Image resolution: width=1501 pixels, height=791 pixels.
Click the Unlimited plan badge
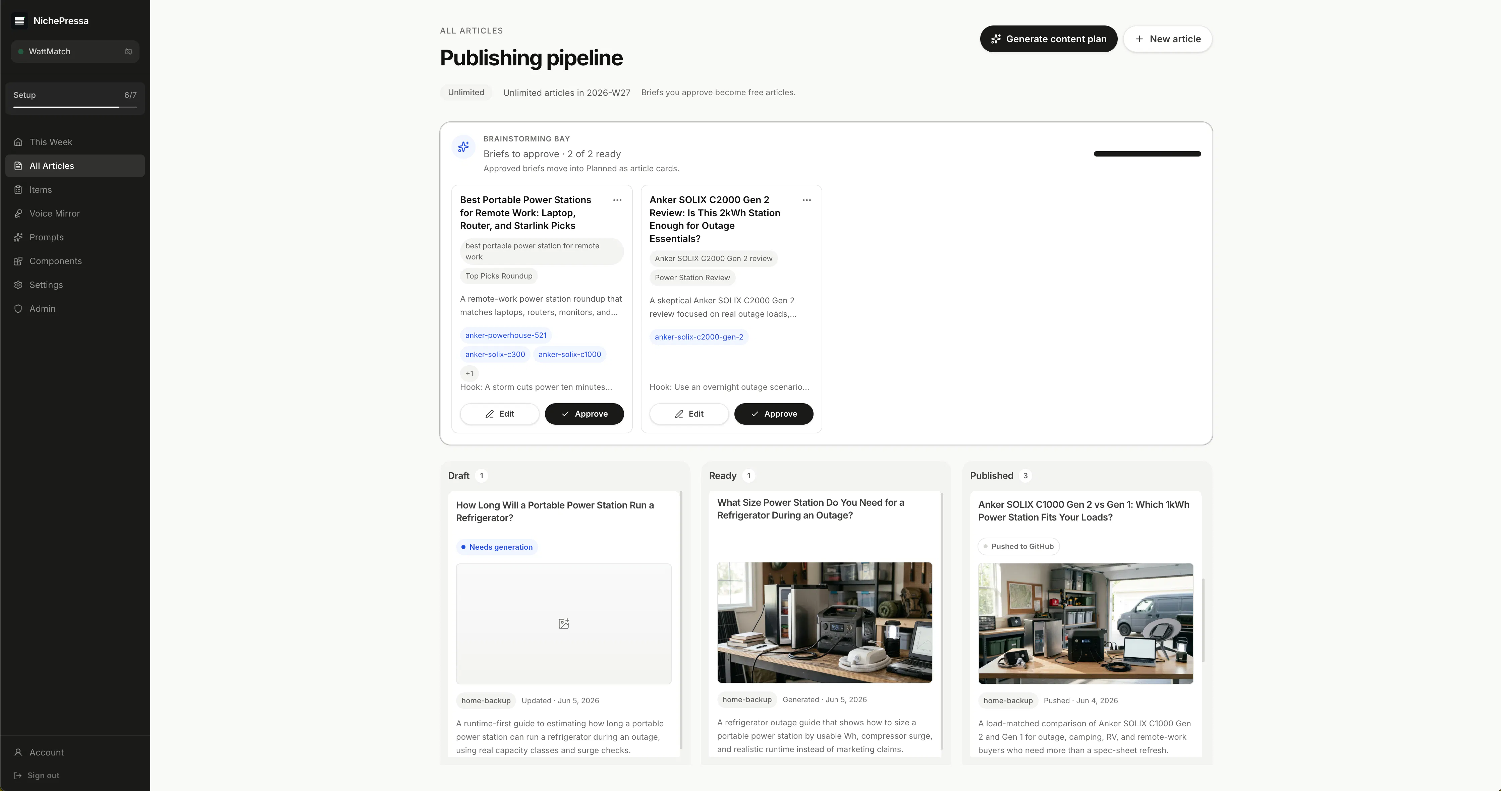(466, 93)
